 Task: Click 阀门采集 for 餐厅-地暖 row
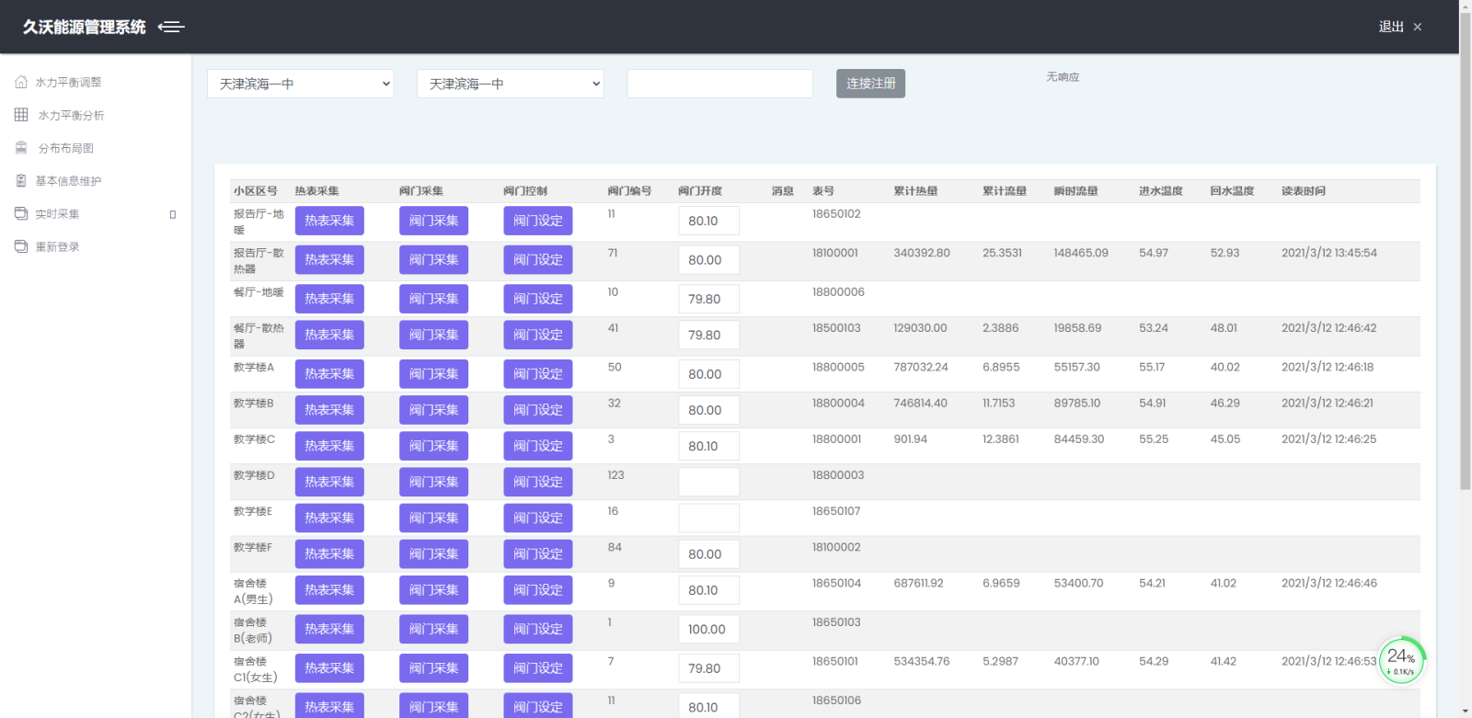[433, 299]
